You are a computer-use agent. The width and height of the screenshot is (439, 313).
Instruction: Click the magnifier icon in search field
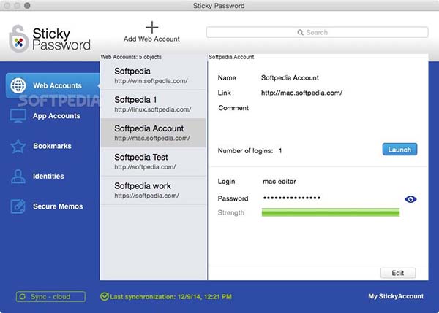[300, 32]
